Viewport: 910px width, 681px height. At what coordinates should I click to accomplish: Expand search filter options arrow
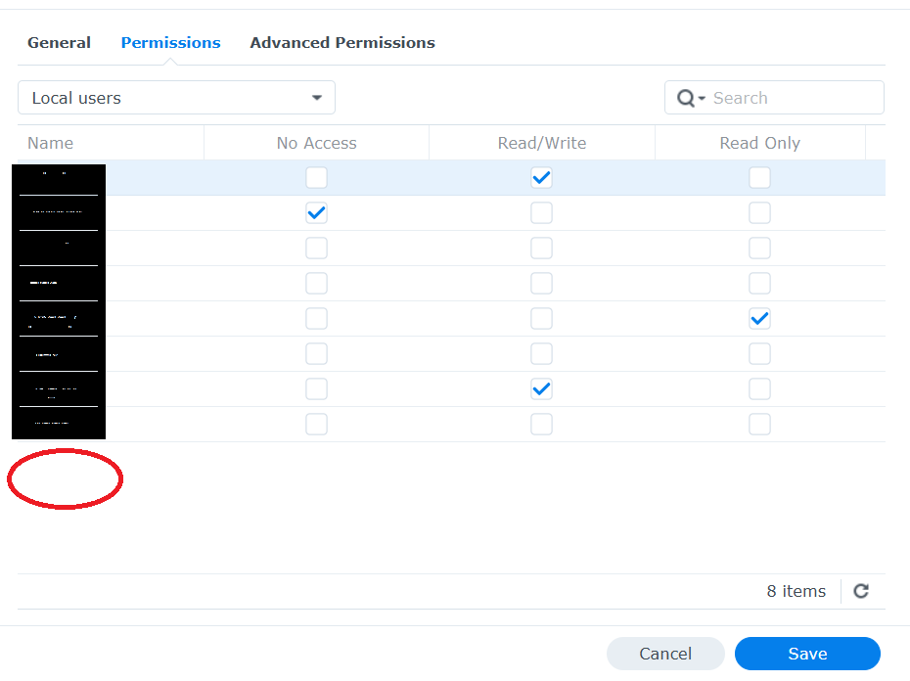[x=702, y=99]
